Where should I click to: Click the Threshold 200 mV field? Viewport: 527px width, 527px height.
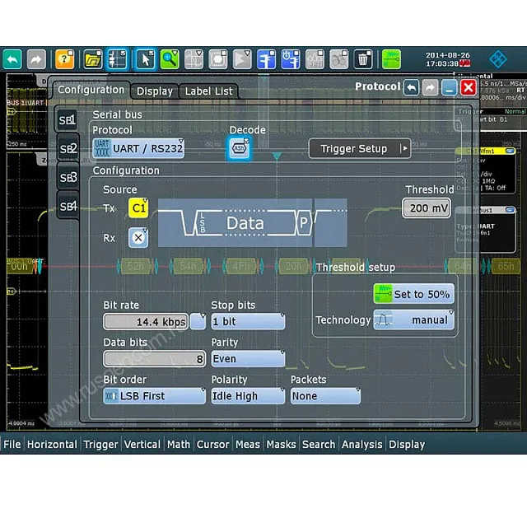pyautogui.click(x=427, y=208)
